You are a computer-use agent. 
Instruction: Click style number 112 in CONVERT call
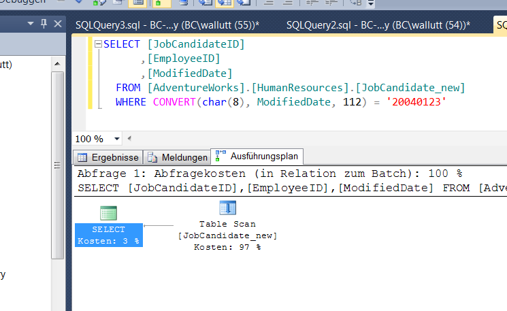352,102
